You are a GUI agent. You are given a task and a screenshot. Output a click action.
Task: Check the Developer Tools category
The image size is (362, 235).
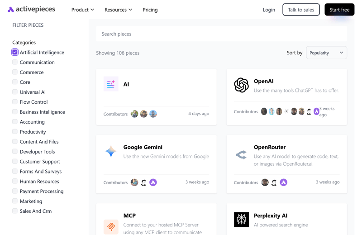15,152
